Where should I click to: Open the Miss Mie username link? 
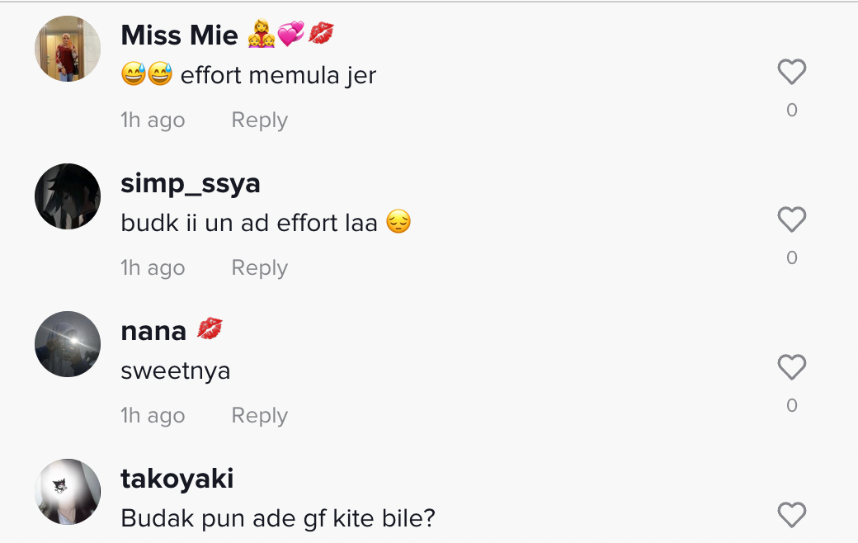[179, 35]
